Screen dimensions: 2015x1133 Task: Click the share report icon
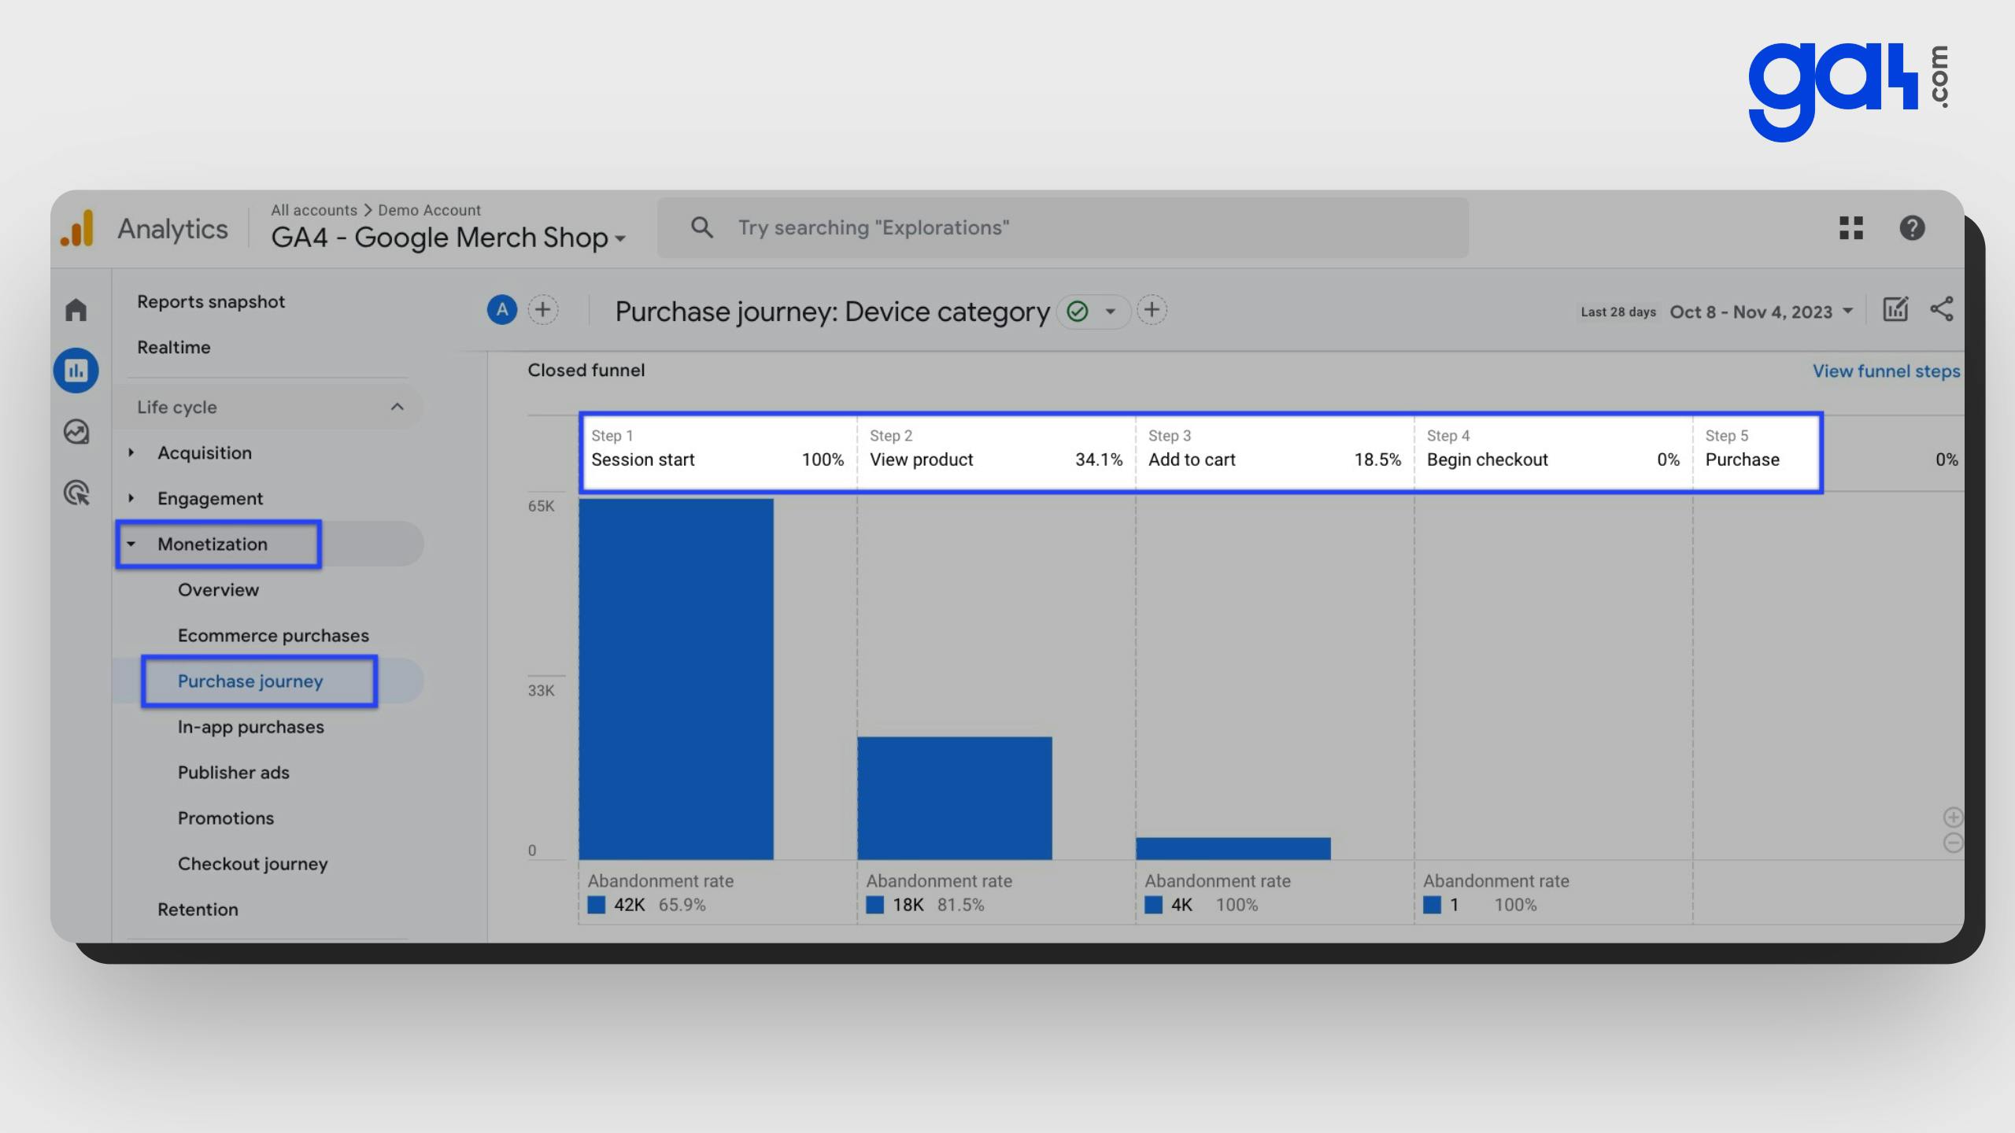[1944, 308]
